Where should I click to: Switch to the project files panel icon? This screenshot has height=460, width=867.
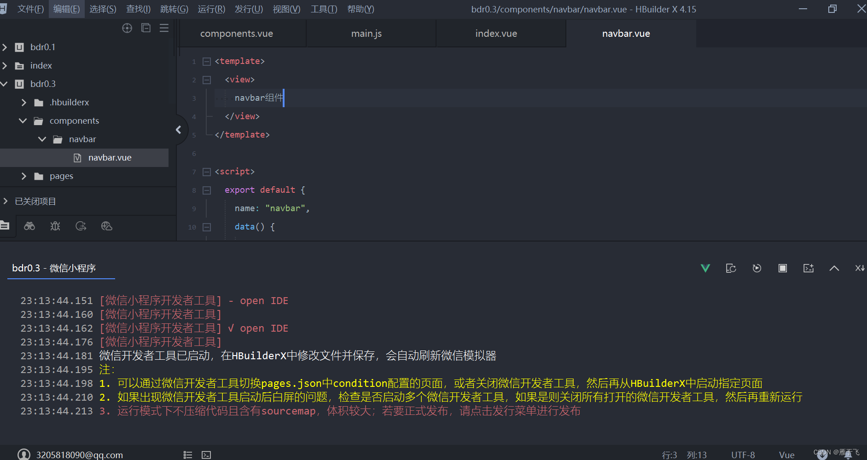tap(5, 225)
